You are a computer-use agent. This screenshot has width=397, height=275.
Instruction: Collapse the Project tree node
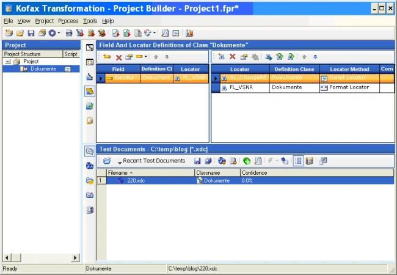pyautogui.click(x=8, y=62)
